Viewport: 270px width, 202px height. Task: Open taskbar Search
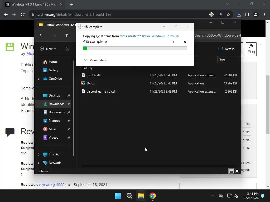(x=129, y=196)
